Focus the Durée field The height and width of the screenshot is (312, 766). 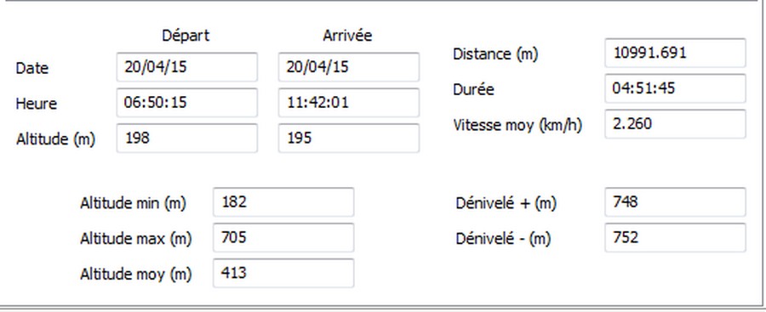click(675, 88)
